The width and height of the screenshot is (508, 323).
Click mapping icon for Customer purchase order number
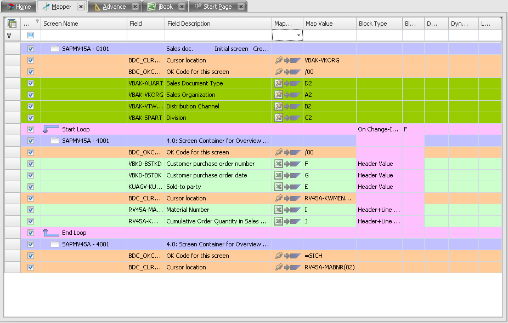[x=287, y=164]
